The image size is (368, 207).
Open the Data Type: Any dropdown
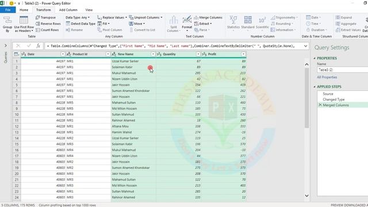pyautogui.click(x=78, y=18)
